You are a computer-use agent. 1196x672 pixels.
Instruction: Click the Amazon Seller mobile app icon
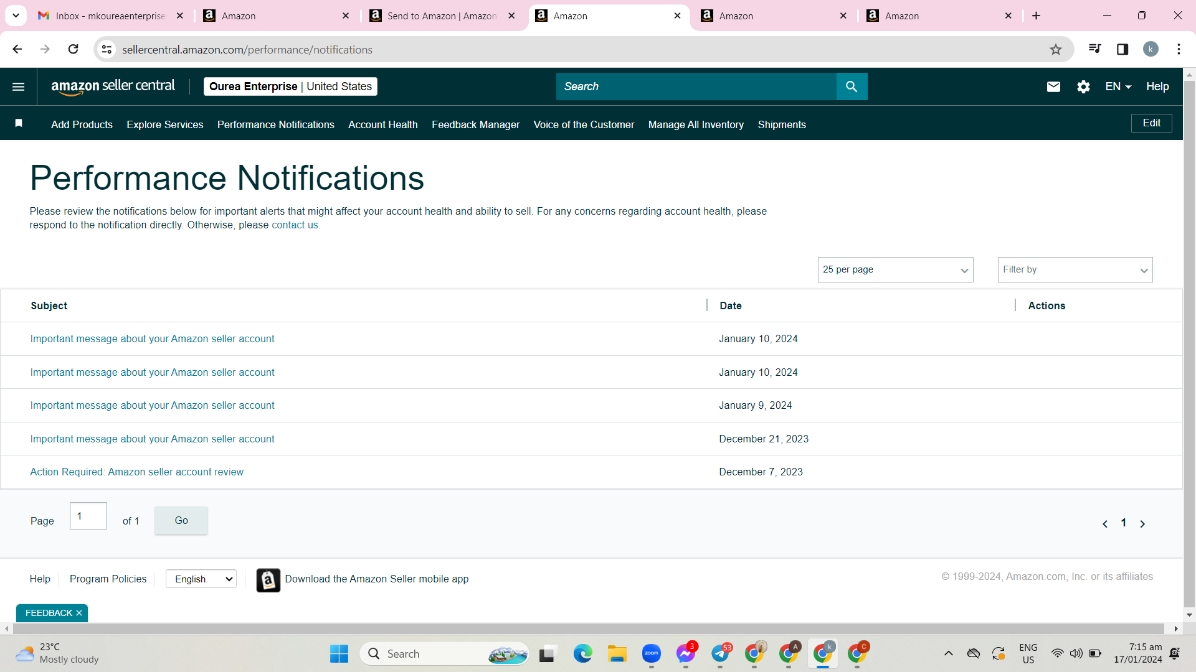[x=268, y=580]
